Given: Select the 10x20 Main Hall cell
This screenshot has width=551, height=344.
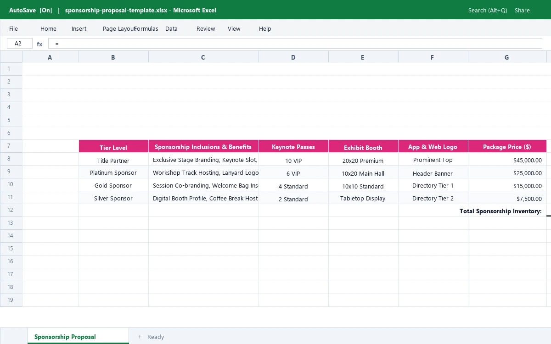Looking at the screenshot, I should point(363,172).
